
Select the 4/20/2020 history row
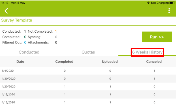tap(88, 87)
